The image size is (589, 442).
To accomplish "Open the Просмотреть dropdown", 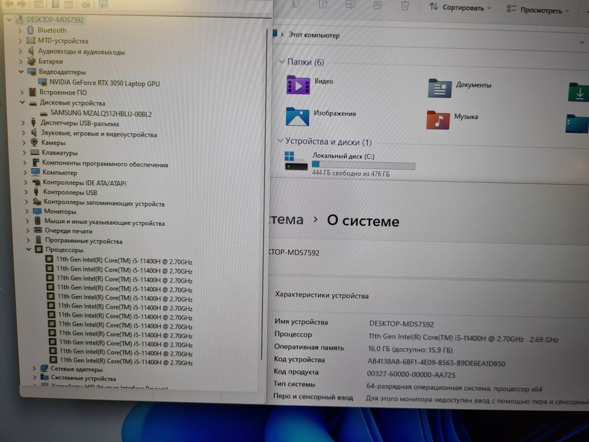I will [538, 10].
